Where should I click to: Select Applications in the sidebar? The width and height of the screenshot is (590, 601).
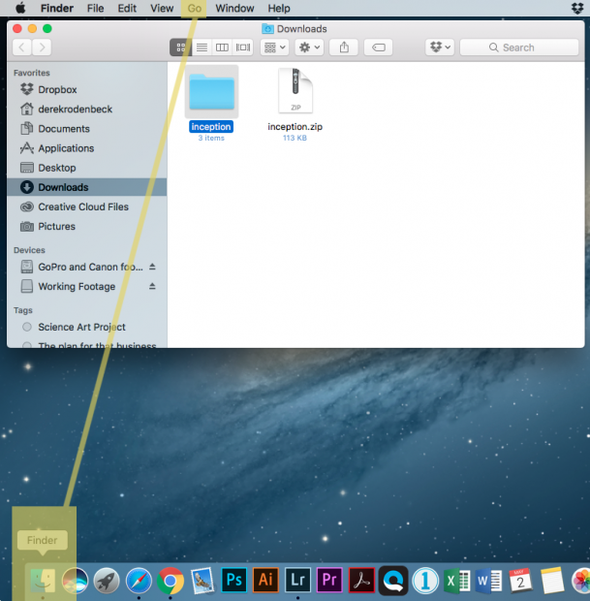pos(66,148)
